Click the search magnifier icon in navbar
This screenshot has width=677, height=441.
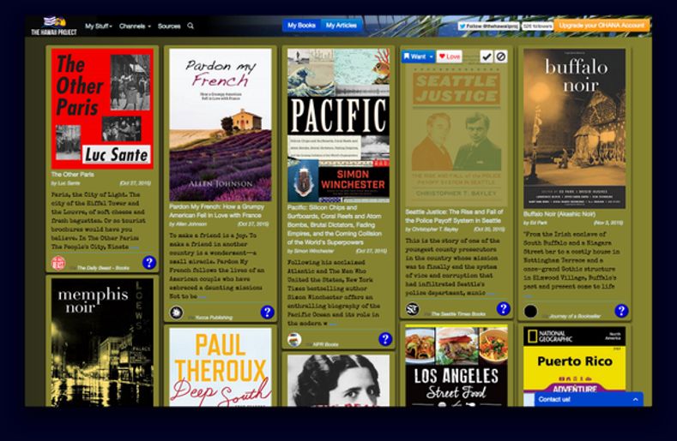[x=190, y=27]
